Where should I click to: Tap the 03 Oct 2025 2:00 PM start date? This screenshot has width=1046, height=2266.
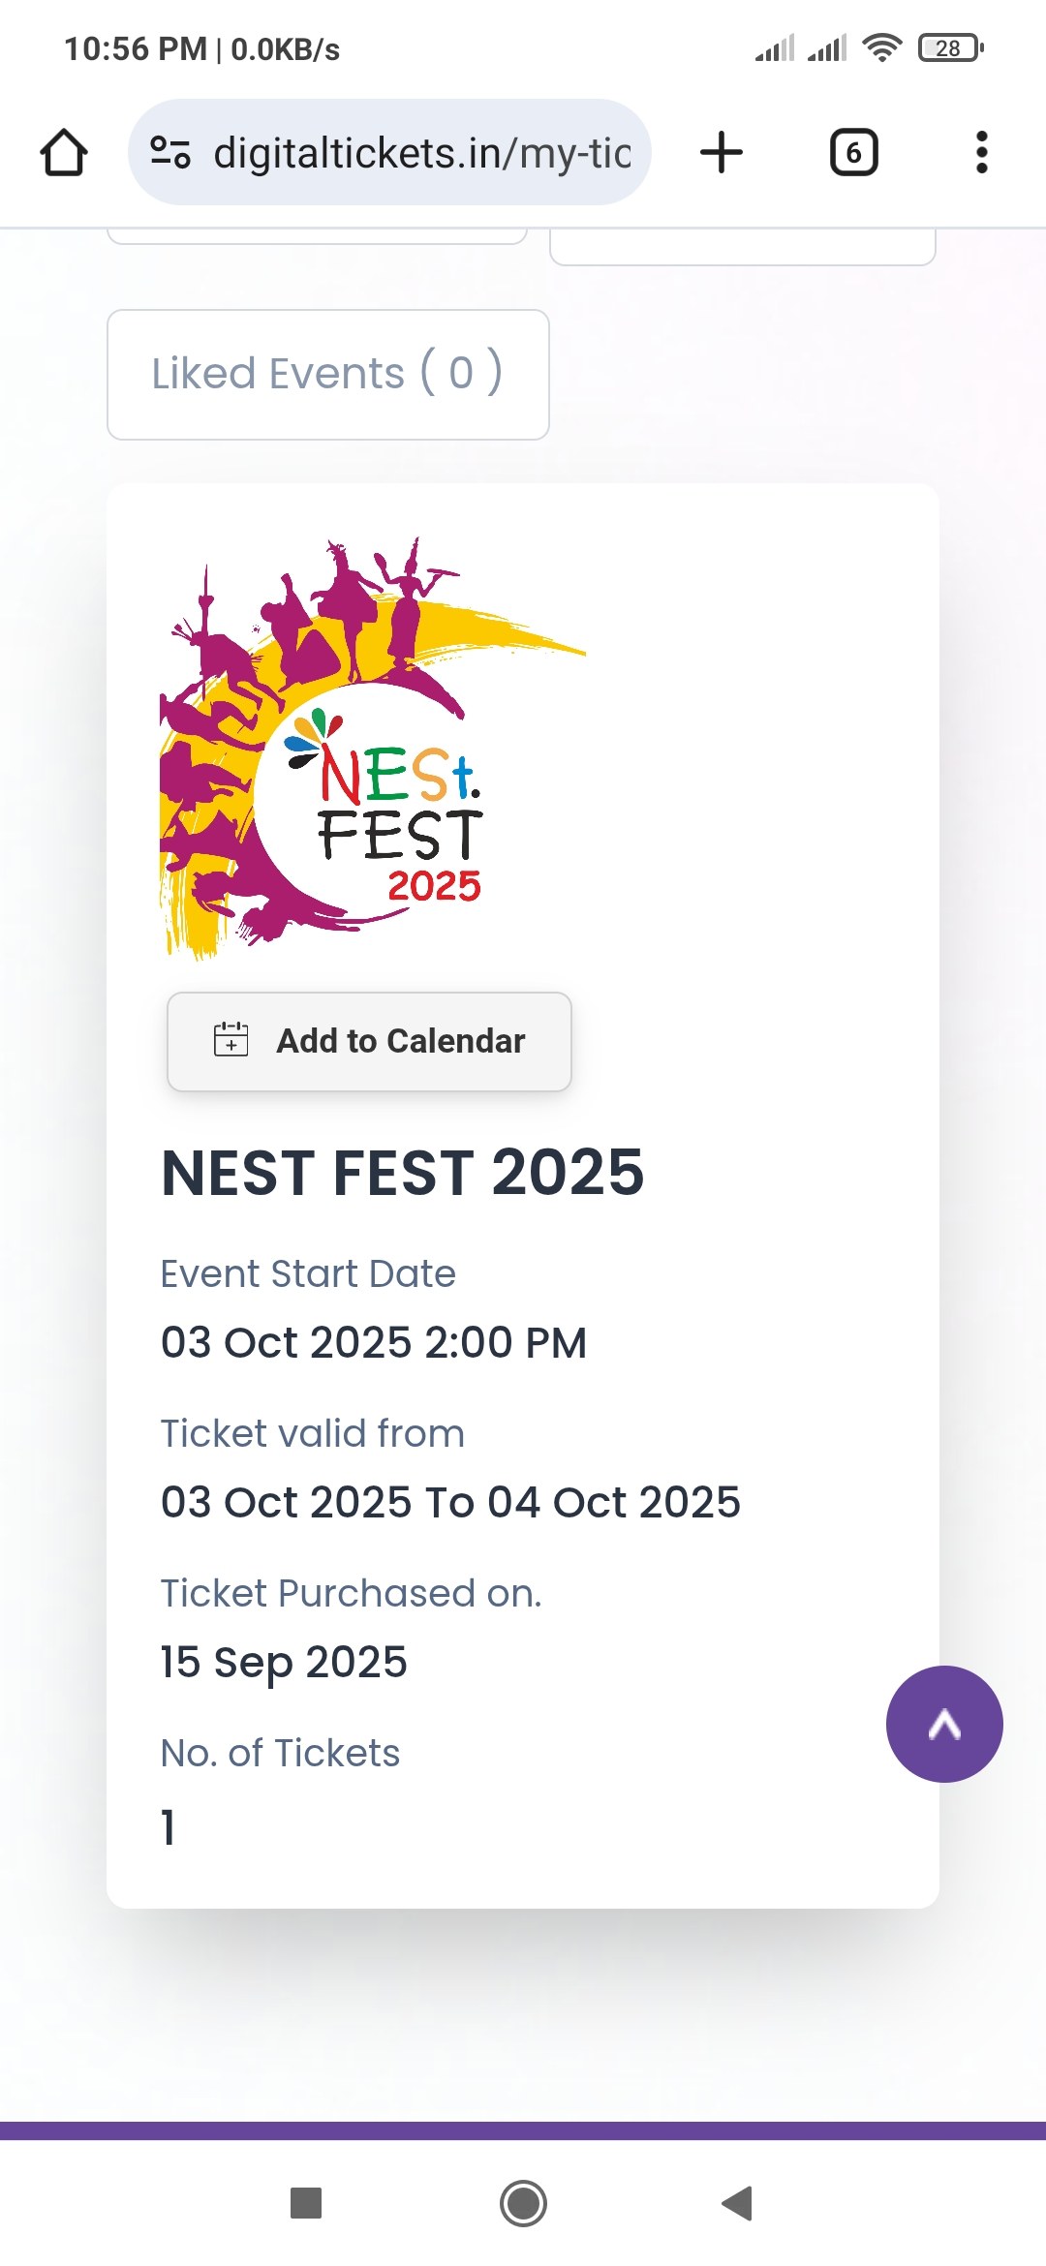[374, 1343]
